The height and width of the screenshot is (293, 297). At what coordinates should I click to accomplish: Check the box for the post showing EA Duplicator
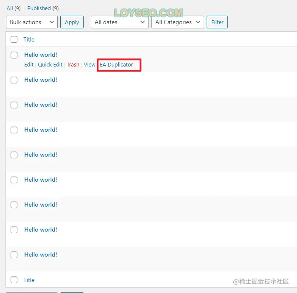[x=14, y=55]
